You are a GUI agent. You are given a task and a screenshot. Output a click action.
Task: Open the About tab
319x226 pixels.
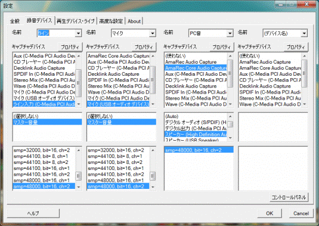134,21
